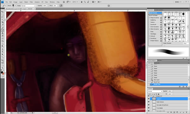Switch to the Clone Source tab
Image resolution: width=190 pixels, height=114 pixels.
tap(159, 10)
